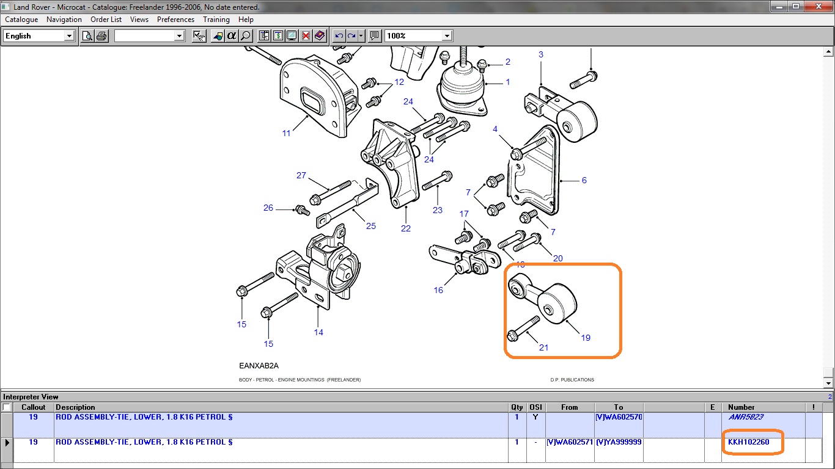
Task: Click the purple book toolbar icon
Action: tap(320, 36)
